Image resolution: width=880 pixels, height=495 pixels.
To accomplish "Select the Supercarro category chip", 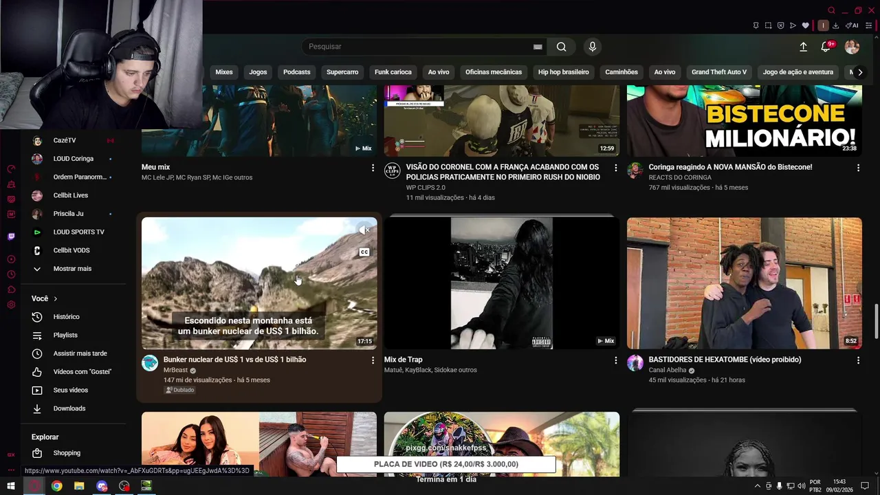I will pos(342,72).
